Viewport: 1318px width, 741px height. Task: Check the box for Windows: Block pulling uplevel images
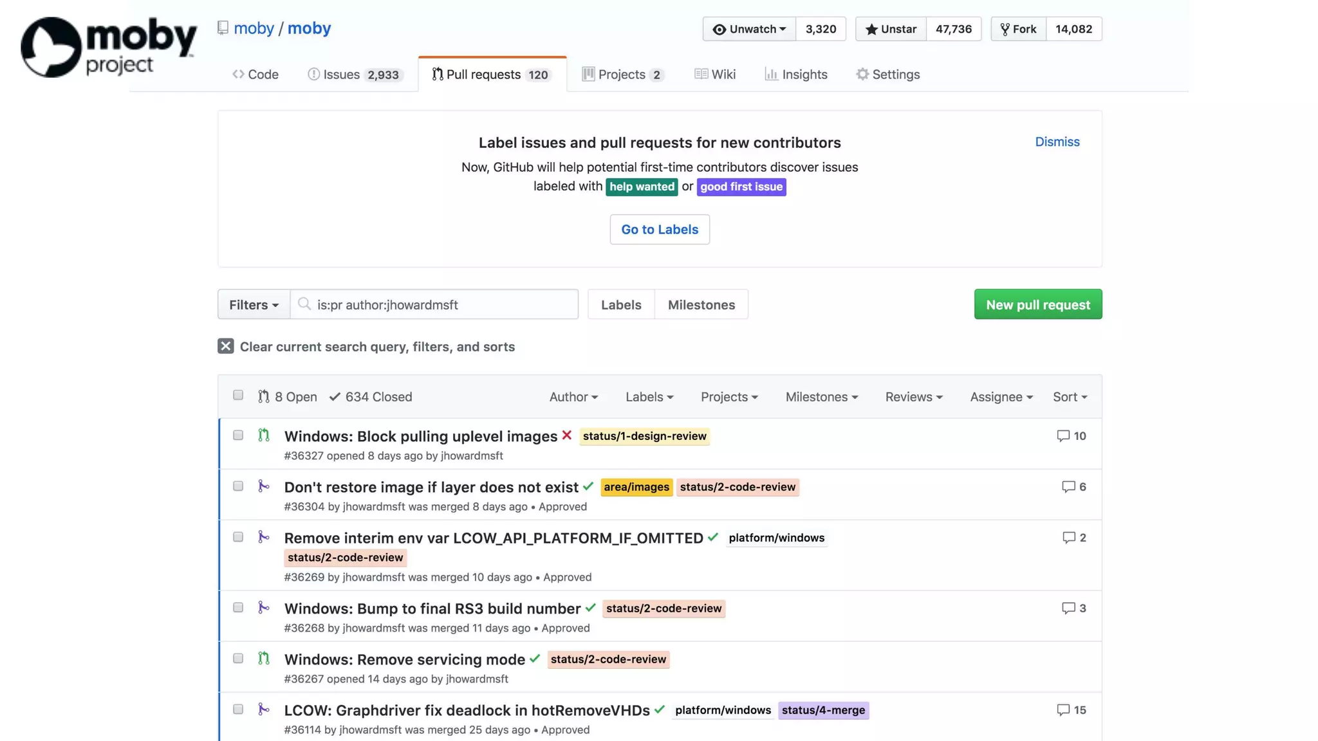click(x=238, y=435)
